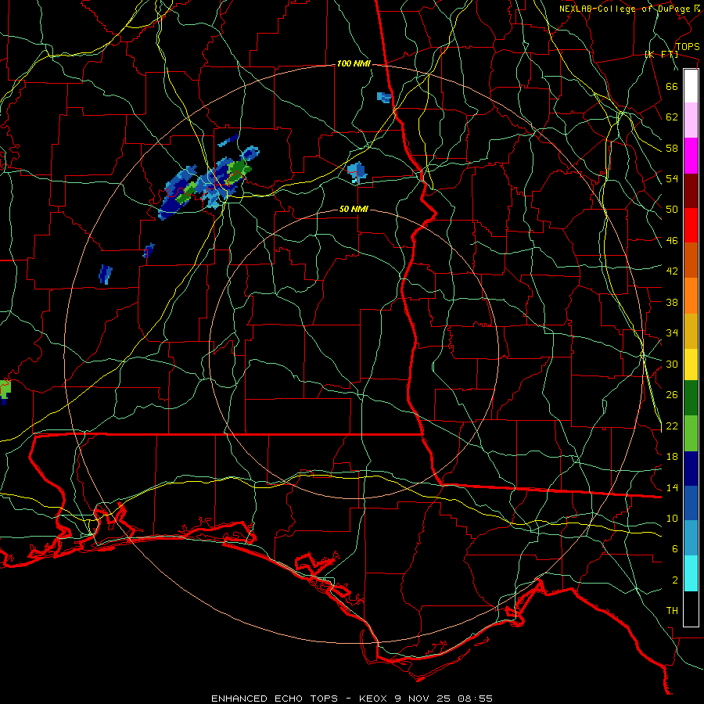Click the dark red swatch between 54 and 50
The height and width of the screenshot is (704, 704).
(691, 191)
